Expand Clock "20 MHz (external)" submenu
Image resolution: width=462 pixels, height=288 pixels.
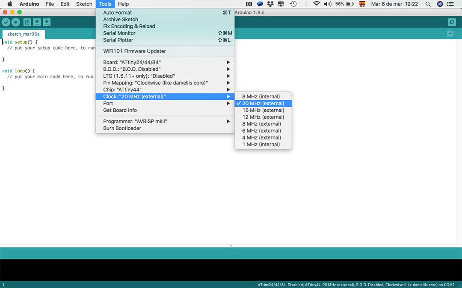click(165, 96)
